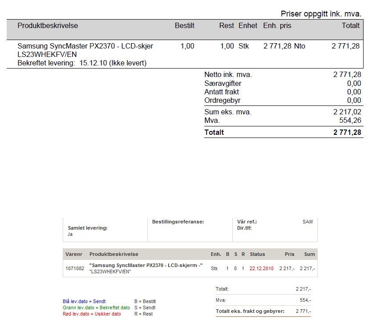
Task: Click the sum value '2 217,02'
Action: (x=347, y=112)
